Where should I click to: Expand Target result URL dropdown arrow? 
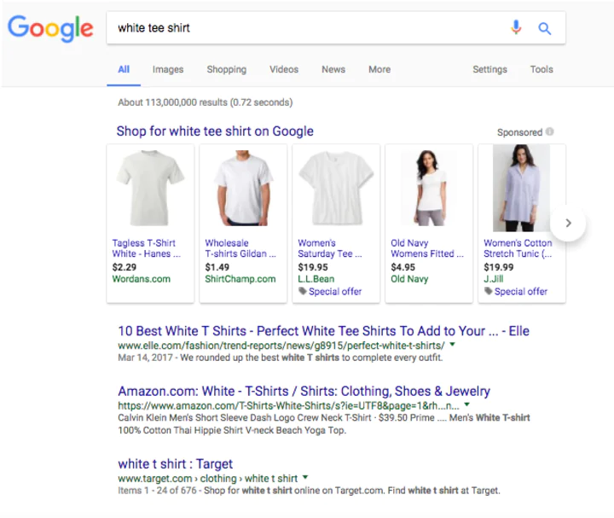[305, 478]
